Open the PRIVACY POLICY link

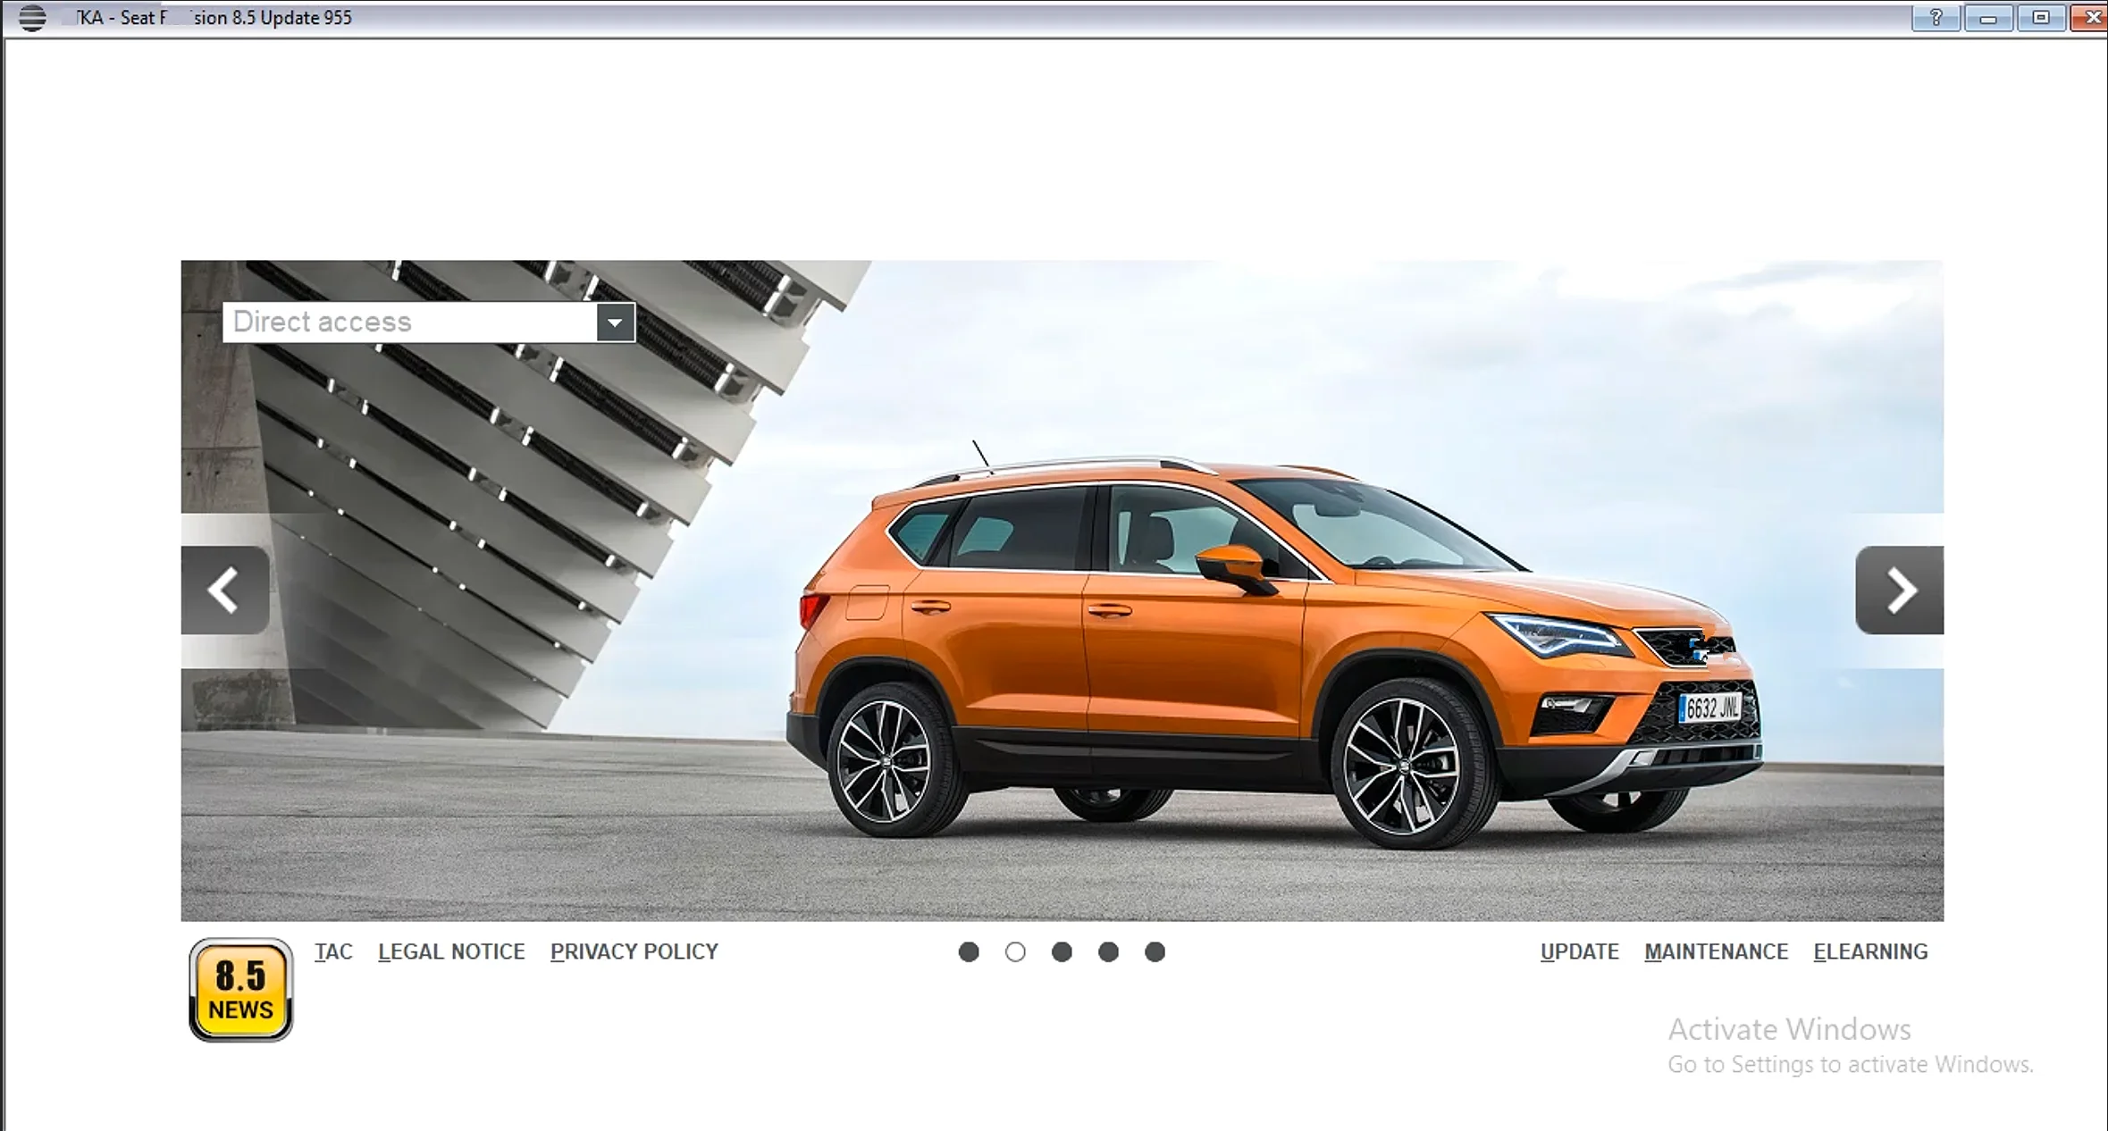tap(634, 952)
